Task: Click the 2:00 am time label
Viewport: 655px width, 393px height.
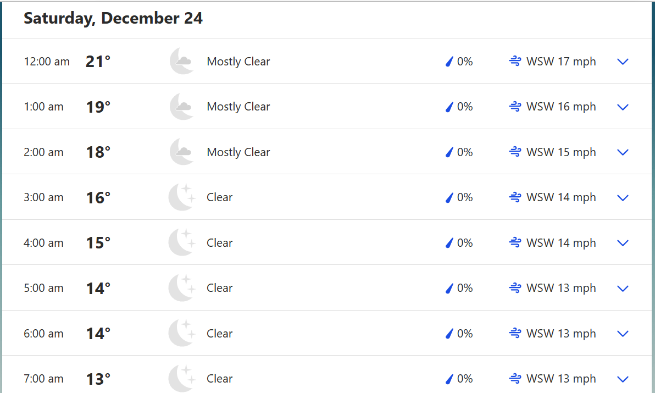Action: (43, 152)
